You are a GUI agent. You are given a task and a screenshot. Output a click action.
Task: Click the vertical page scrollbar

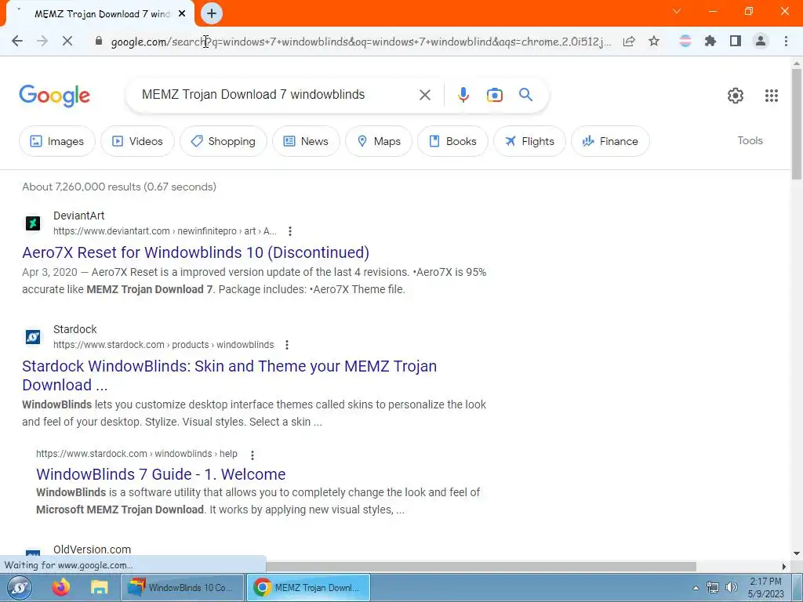point(797,124)
